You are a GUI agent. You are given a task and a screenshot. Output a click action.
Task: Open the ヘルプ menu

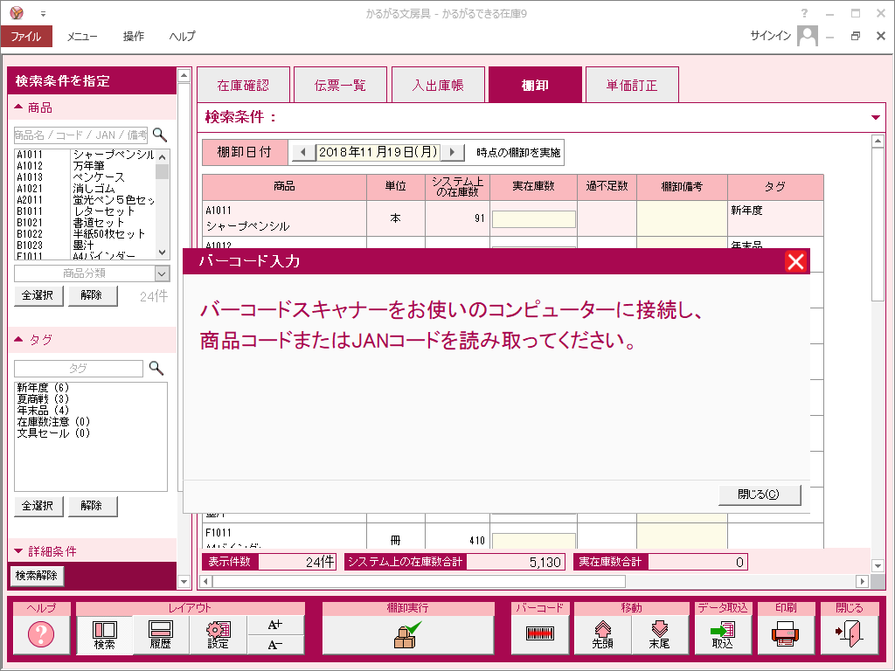click(182, 36)
